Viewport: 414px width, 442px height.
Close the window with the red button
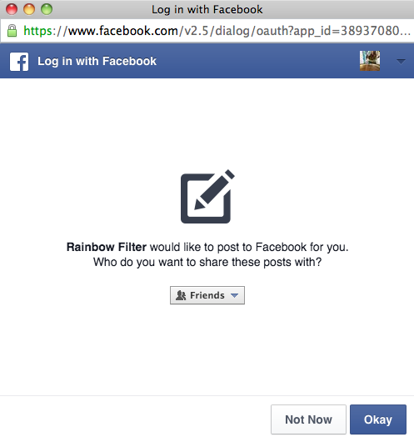(x=12, y=9)
